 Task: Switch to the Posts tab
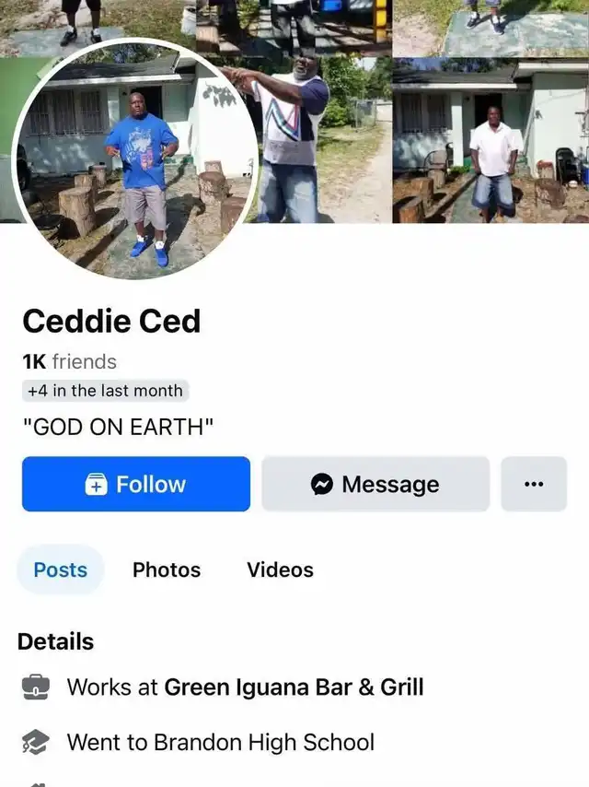pyautogui.click(x=61, y=570)
